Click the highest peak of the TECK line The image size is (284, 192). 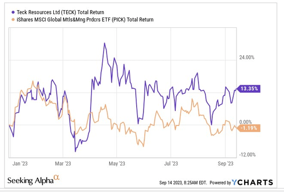[104, 43]
